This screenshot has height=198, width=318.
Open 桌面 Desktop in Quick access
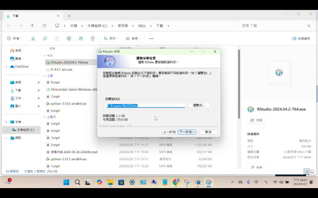[16, 82]
